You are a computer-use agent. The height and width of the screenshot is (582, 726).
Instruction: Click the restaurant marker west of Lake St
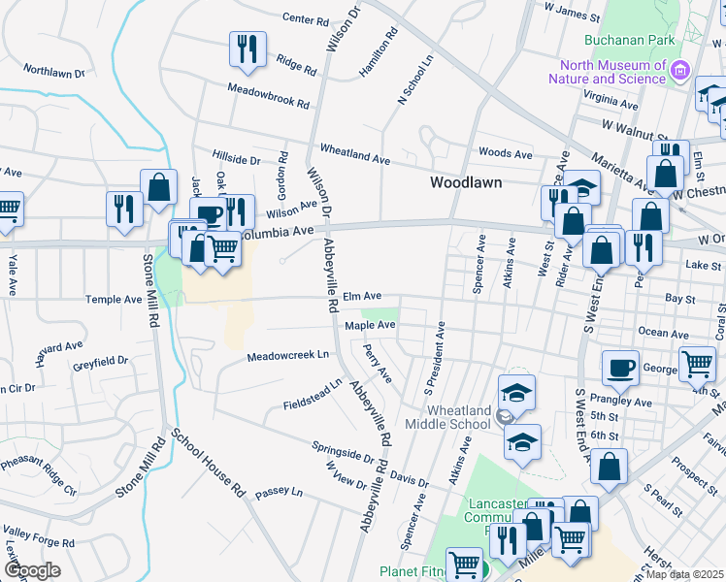(643, 250)
